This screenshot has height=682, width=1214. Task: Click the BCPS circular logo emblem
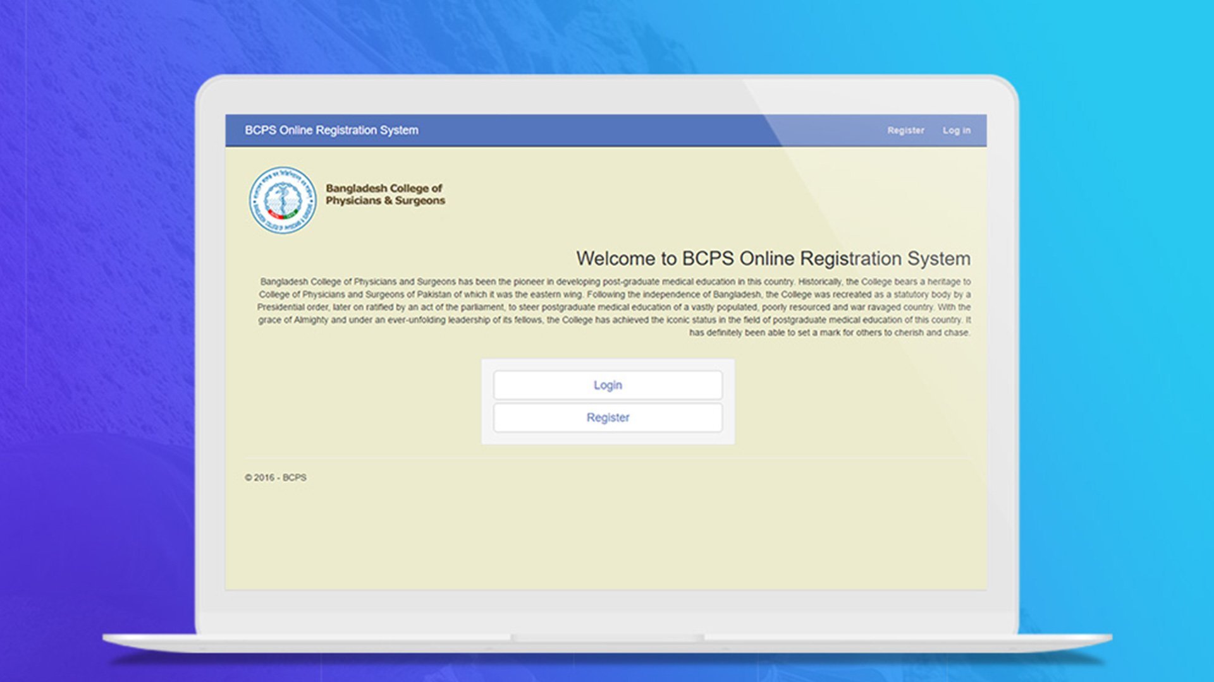[283, 200]
